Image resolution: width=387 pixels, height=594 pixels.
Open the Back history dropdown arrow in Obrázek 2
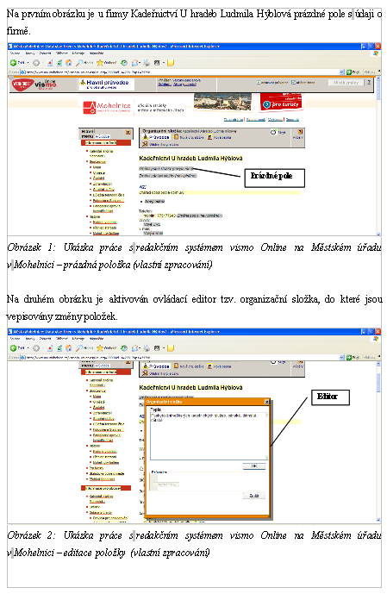pyautogui.click(x=28, y=348)
